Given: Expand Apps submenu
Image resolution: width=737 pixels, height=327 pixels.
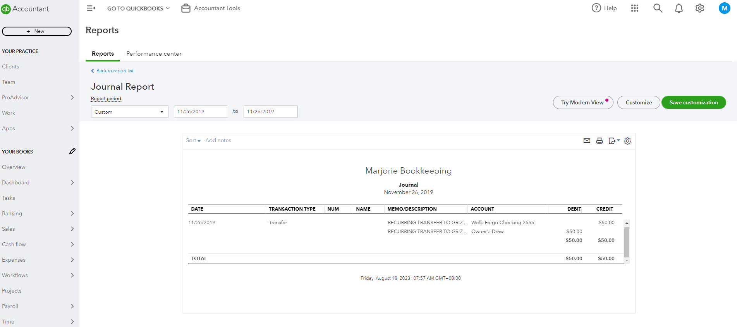Looking at the screenshot, I should coord(72,128).
